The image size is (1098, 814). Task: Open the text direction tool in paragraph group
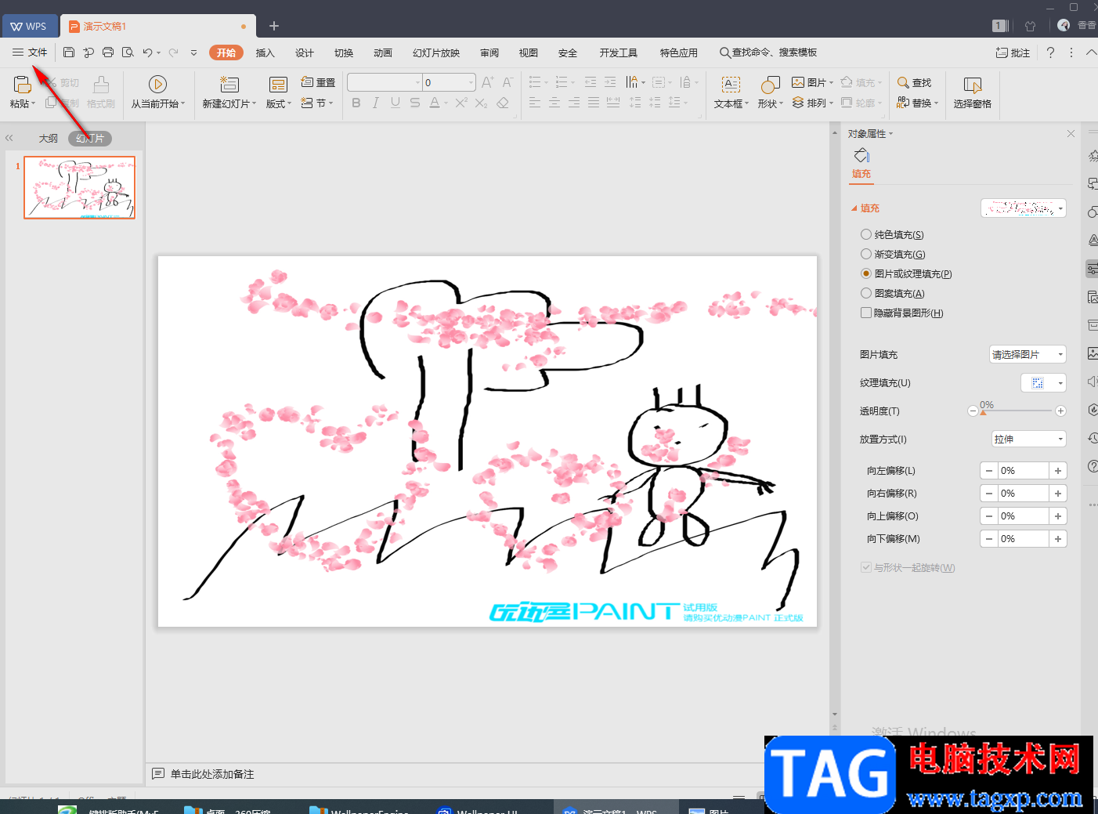tap(634, 82)
